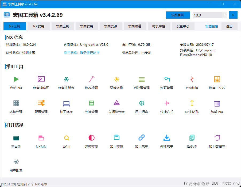Open the 环境变量 environment variables tool
Viewport: 241px width, 187px height.
116,79
